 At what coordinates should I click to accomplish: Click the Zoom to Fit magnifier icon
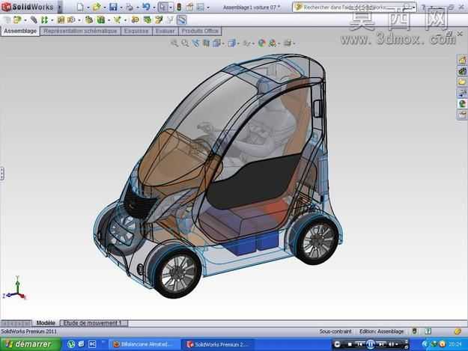[174, 43]
